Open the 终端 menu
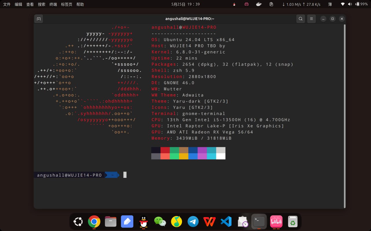 click(53, 4)
